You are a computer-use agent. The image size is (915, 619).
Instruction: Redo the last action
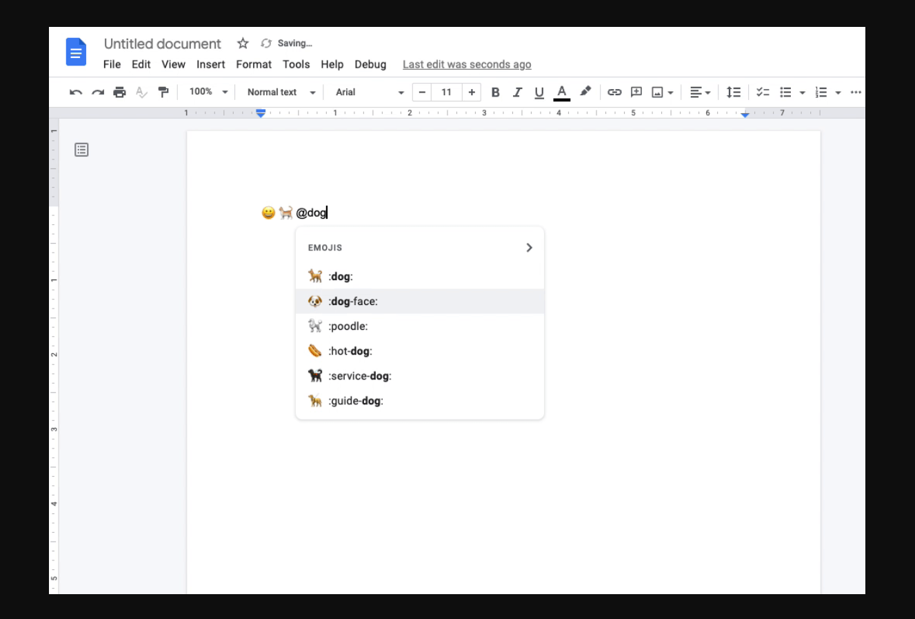(x=98, y=92)
